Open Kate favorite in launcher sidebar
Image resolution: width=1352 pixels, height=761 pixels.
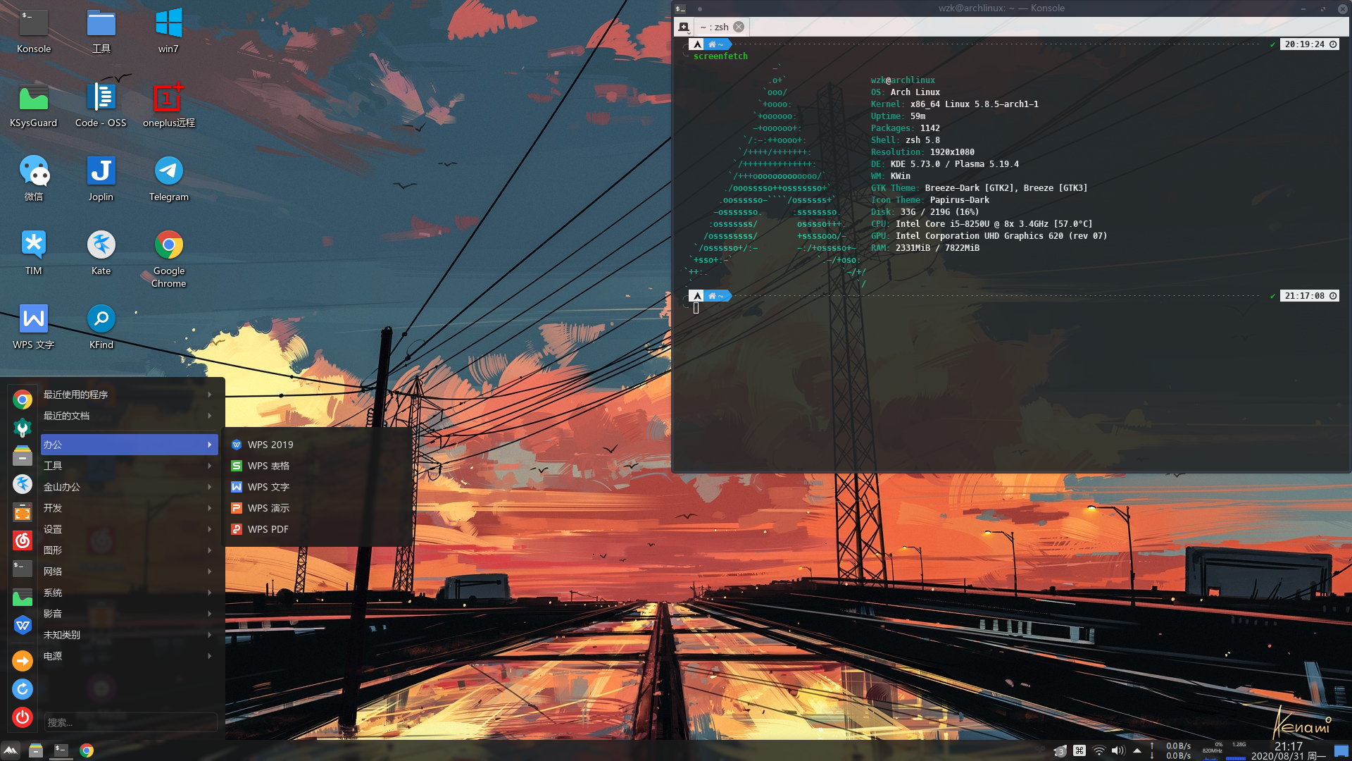[23, 484]
